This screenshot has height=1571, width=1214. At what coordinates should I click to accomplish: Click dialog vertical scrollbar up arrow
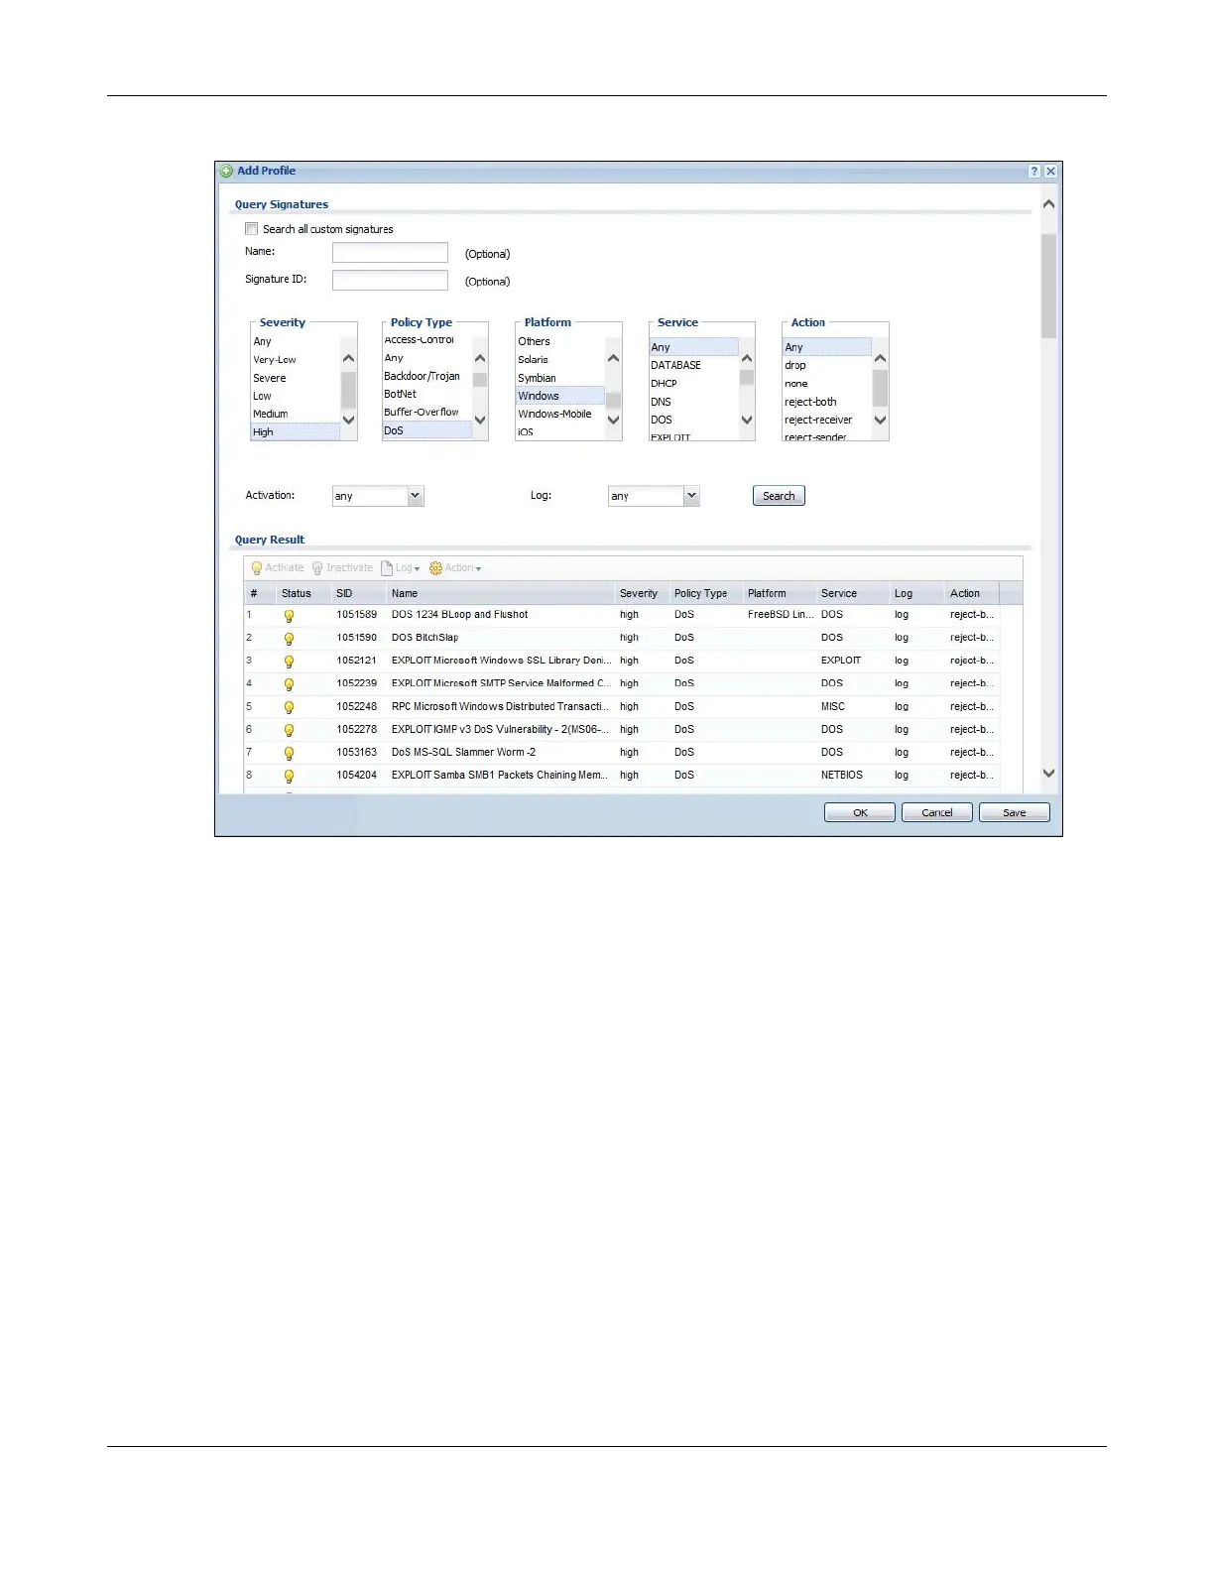[x=1048, y=204]
